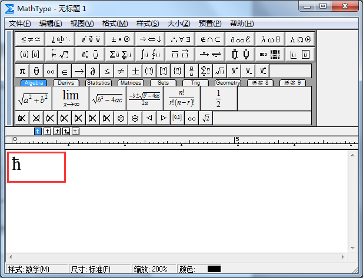Click the ħ symbol in the editing area

coord(16,165)
